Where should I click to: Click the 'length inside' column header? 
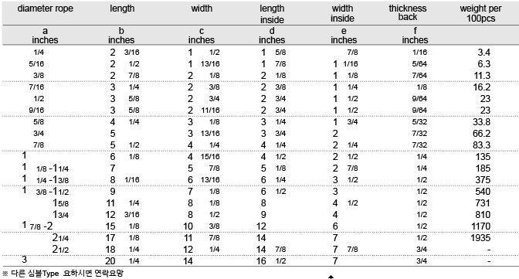coord(272,14)
